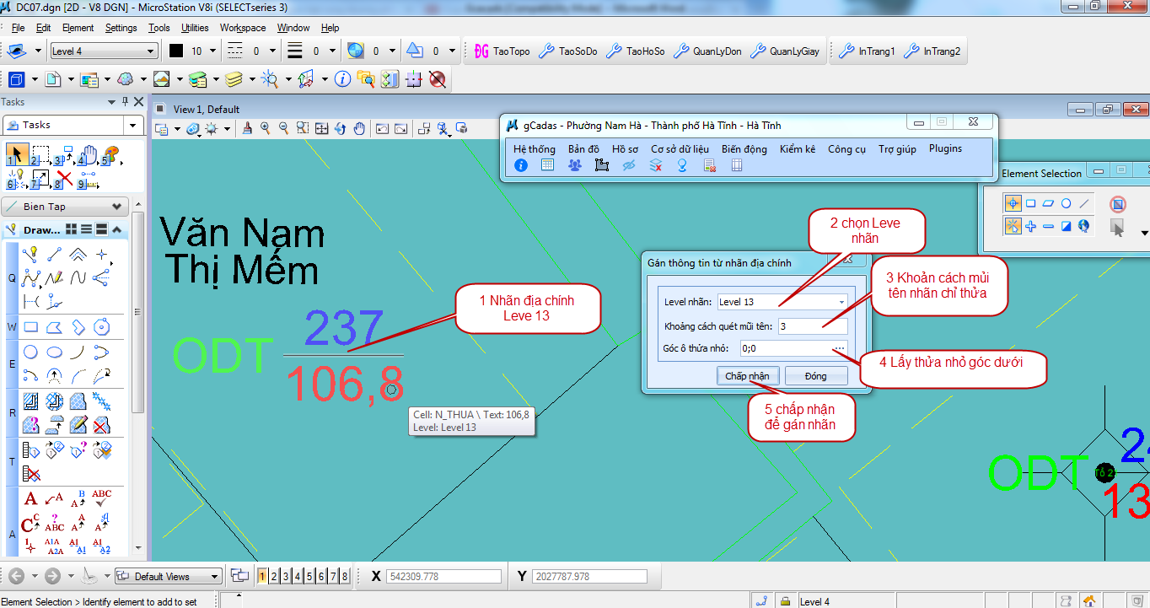Toggle view number 5 button
The width and height of the screenshot is (1150, 608).
(310, 577)
